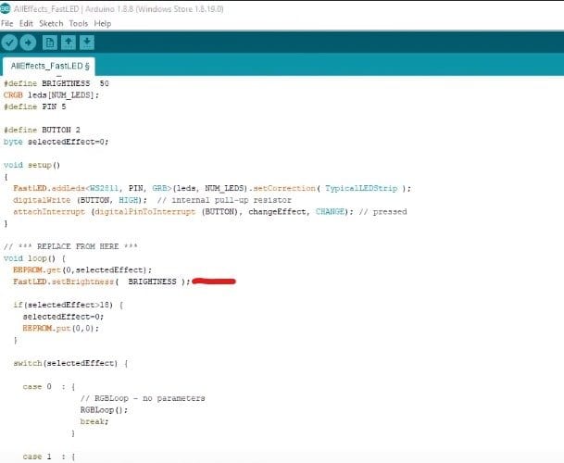The width and height of the screenshot is (564, 463).
Task: Click the Upload arrow button
Action: pyautogui.click(x=28, y=43)
